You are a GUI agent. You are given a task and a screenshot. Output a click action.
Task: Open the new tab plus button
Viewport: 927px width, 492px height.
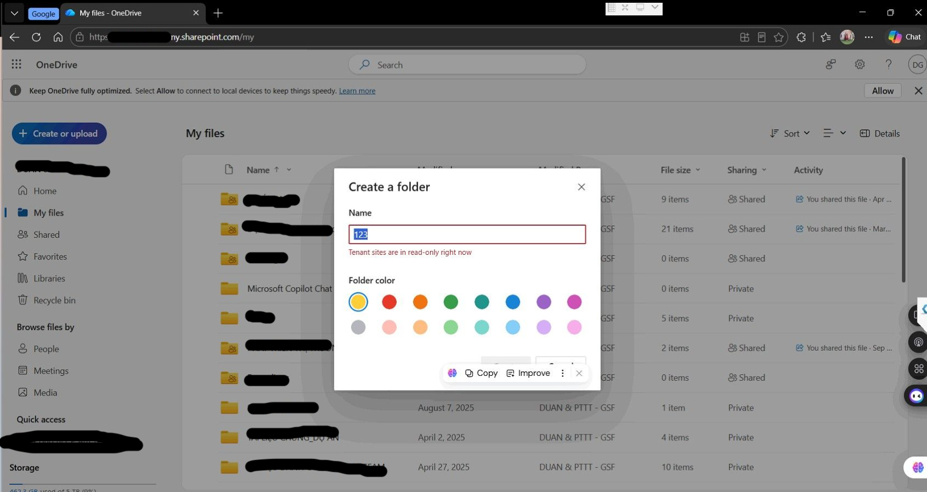[218, 13]
